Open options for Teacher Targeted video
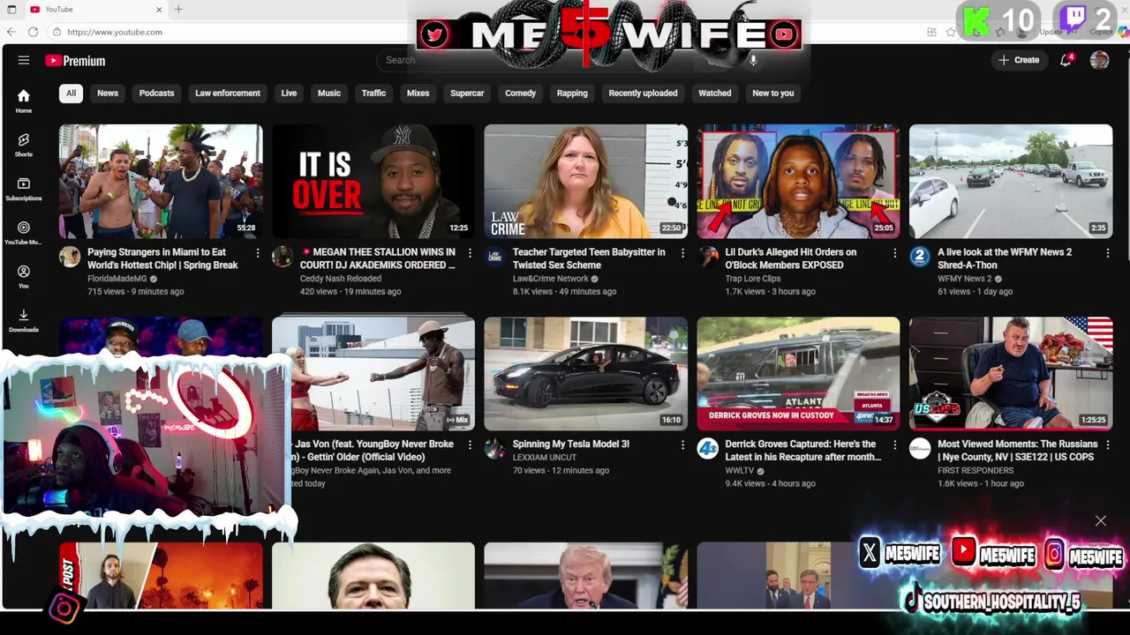1130x635 pixels. tap(682, 253)
